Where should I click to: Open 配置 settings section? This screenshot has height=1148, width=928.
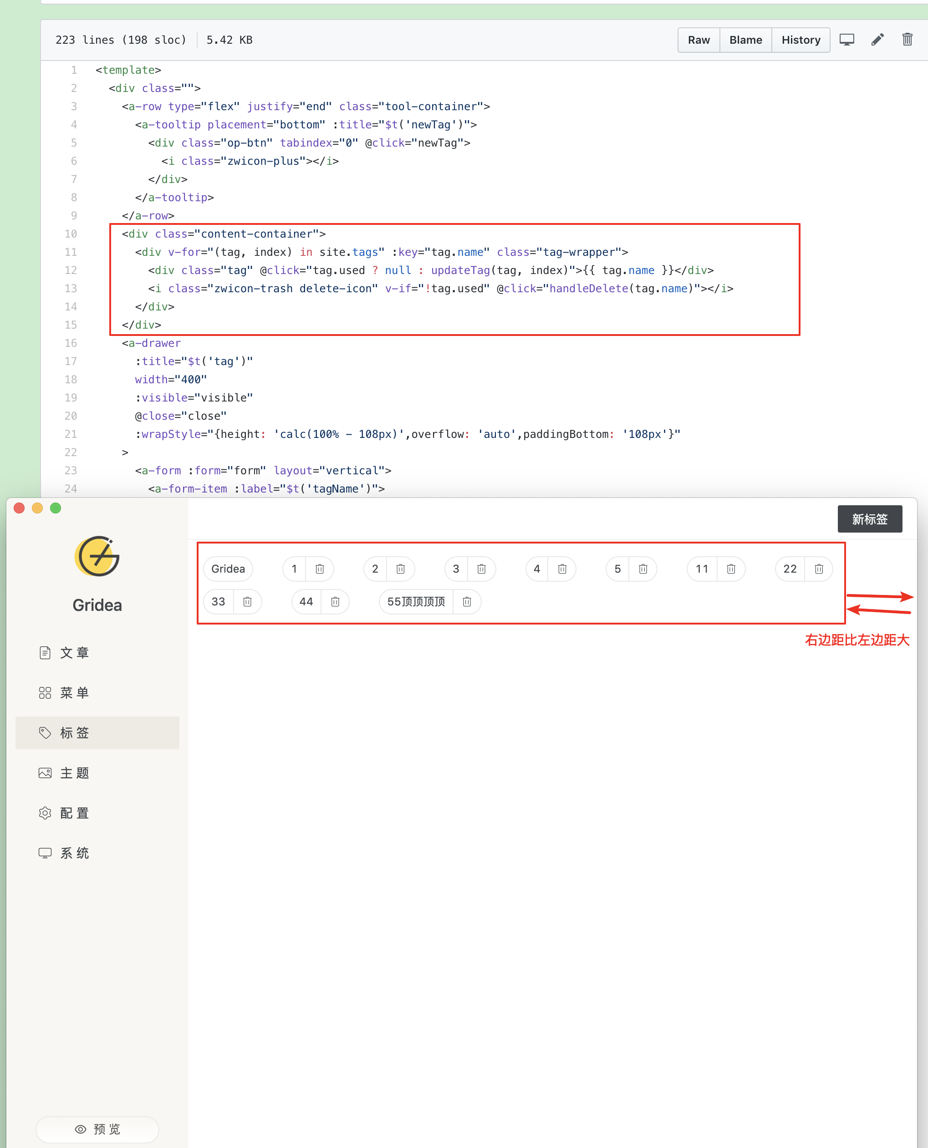click(x=97, y=813)
